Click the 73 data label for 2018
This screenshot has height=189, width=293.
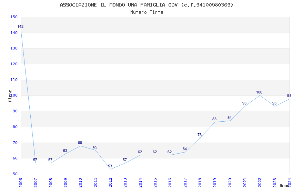(200, 135)
